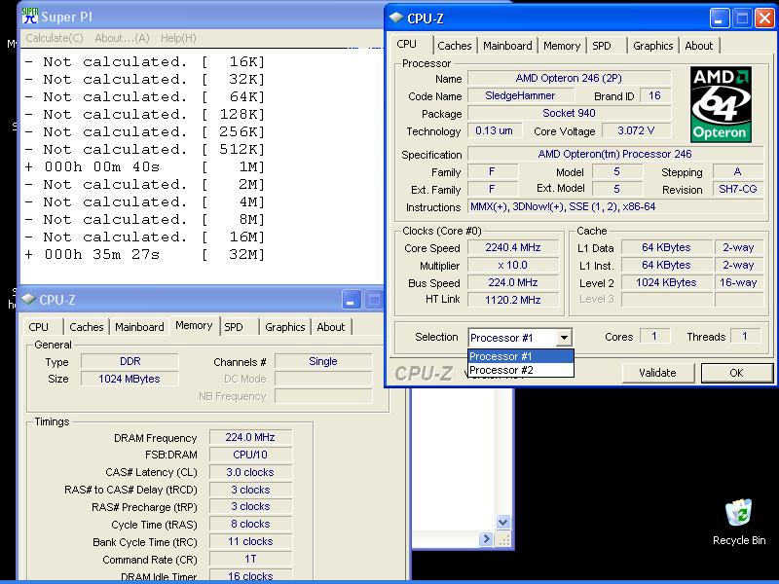Select CPU tab in front CPU-Z window

(x=407, y=44)
